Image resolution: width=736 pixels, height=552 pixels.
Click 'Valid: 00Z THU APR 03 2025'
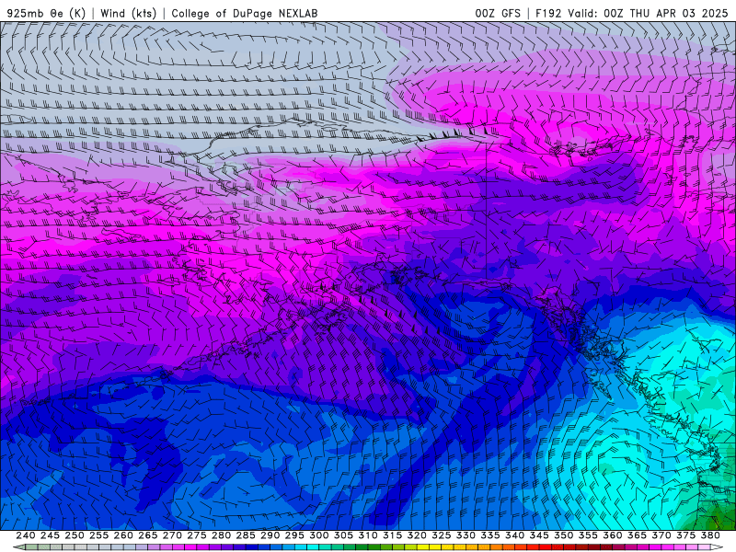pyautogui.click(x=648, y=13)
